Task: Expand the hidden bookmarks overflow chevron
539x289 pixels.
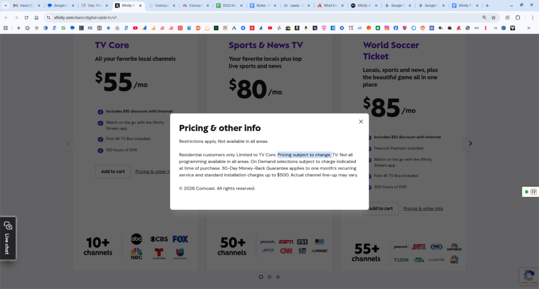Action: click(528, 28)
